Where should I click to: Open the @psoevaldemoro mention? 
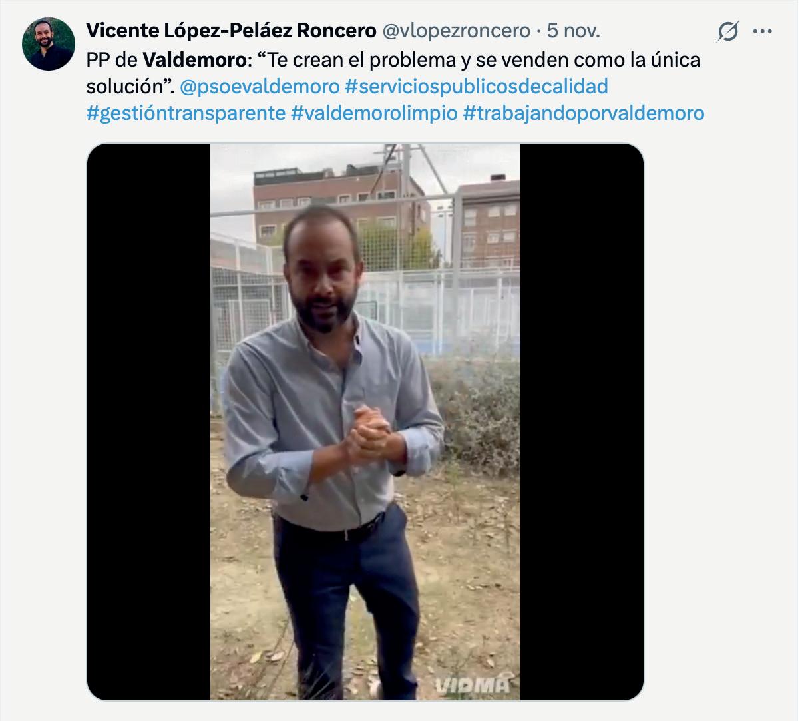click(x=260, y=86)
